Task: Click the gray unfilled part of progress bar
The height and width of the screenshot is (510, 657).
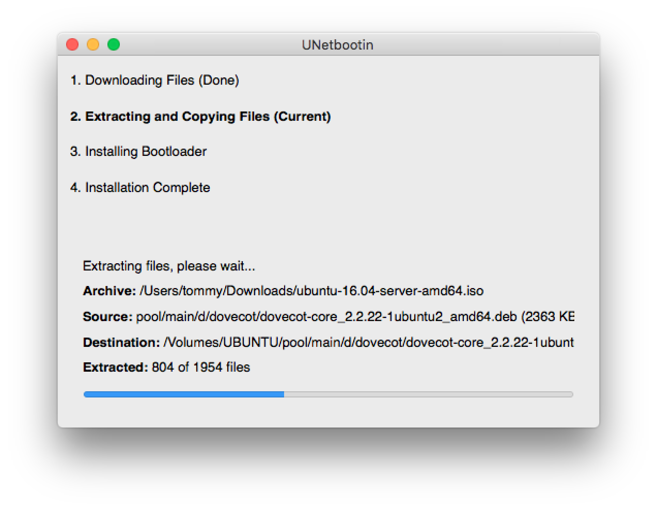Action: tap(429, 394)
